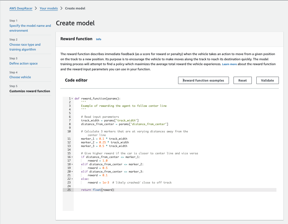Follow the Learn more link

[x=229, y=64]
